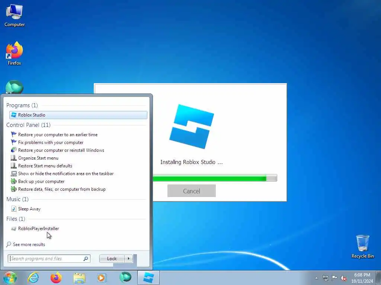Open Action Center flag icon in tray
Viewport: 381px width, 285px height.
pos(334,278)
